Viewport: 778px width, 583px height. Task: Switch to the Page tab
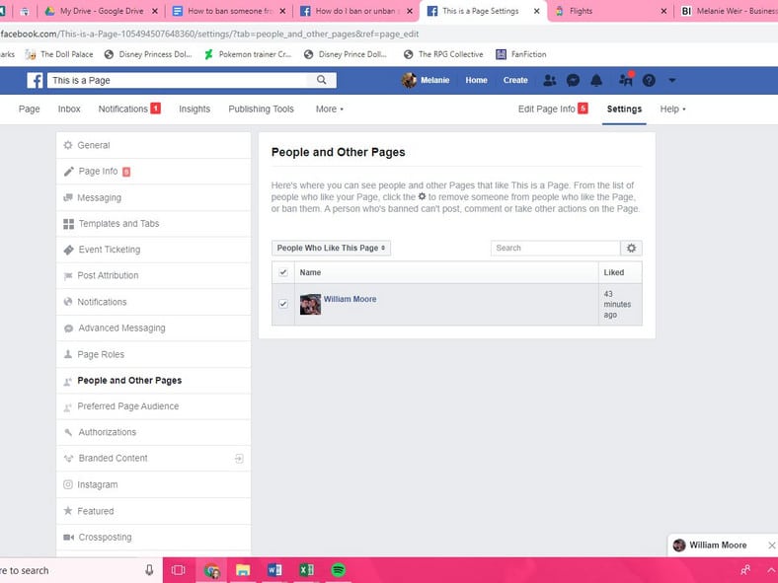click(x=30, y=109)
